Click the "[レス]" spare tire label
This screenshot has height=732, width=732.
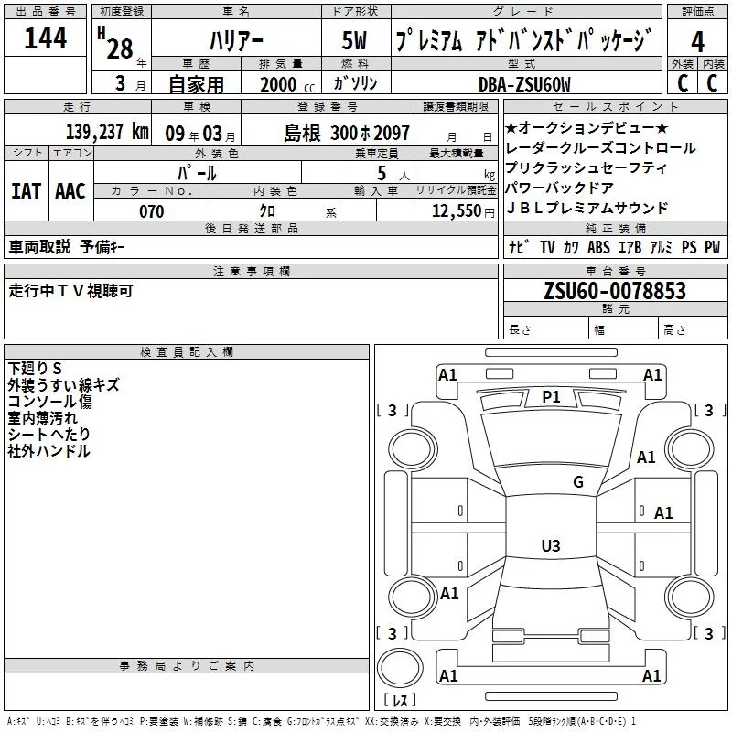coord(400,699)
